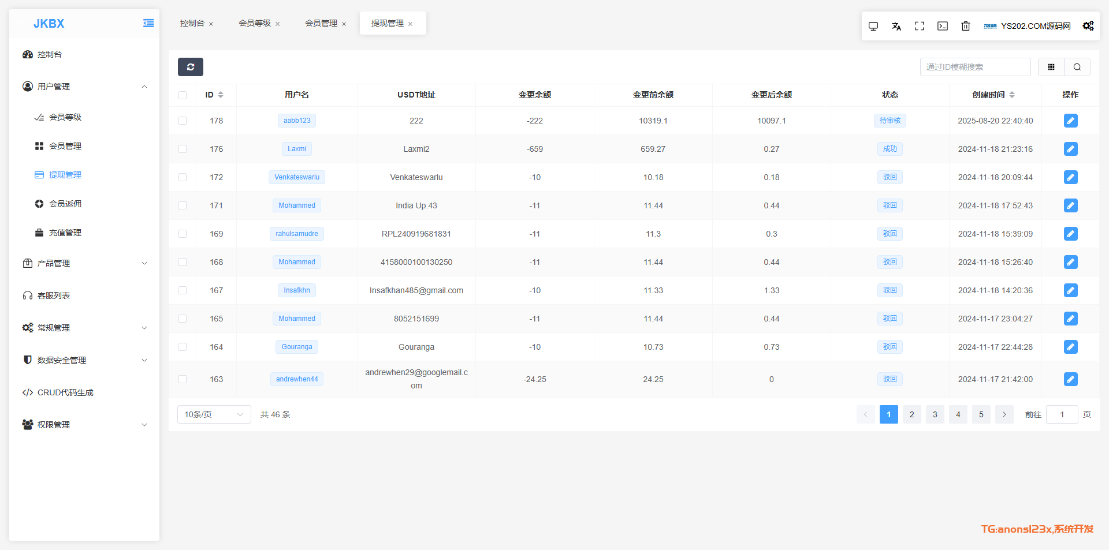Screen dimensions: 1109x550
Task: Click the trash clear-cache icon
Action: (965, 26)
